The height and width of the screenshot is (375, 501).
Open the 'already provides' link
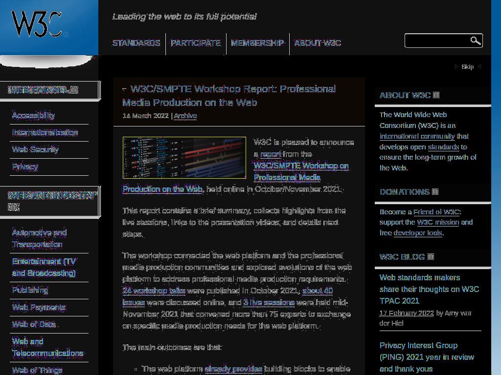tap(233, 369)
